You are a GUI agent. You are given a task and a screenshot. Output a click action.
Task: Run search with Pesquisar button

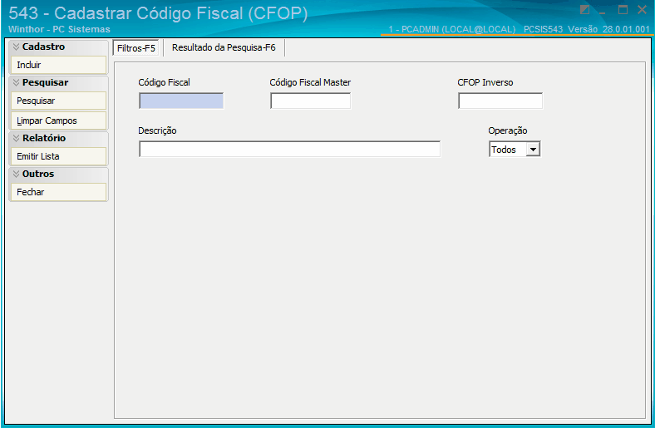(x=58, y=101)
